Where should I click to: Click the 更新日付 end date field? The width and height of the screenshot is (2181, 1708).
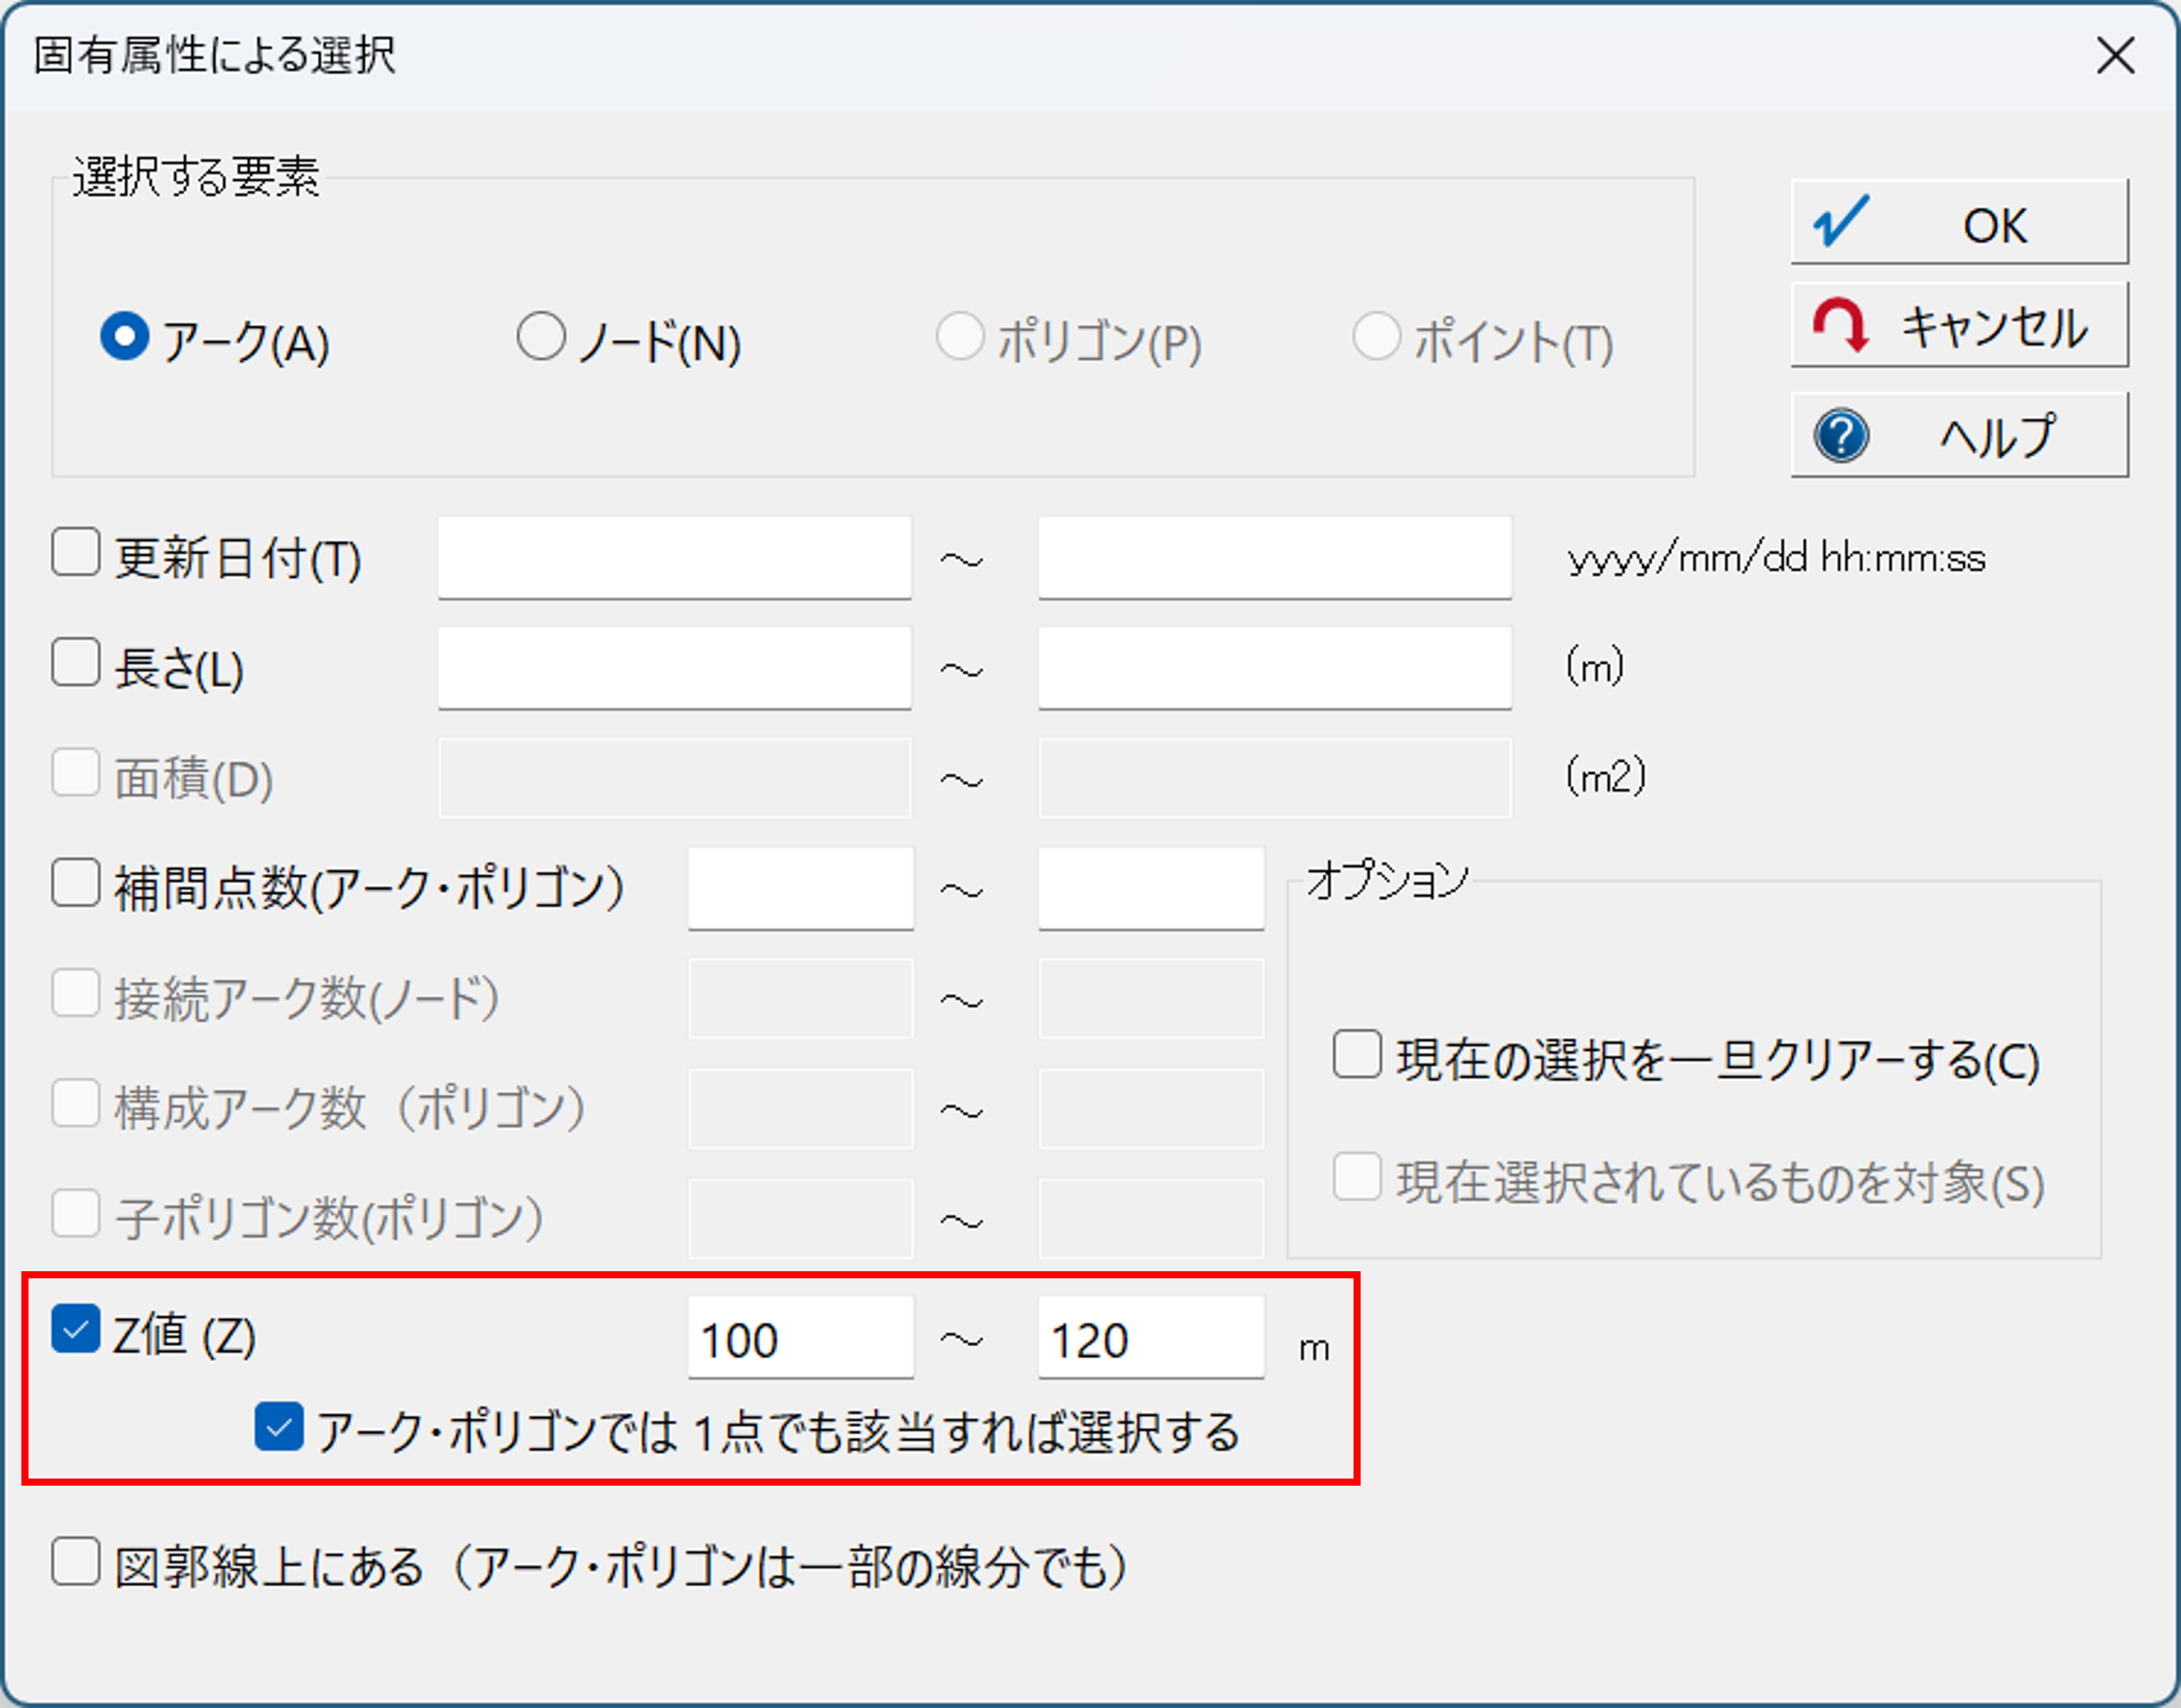(1274, 558)
